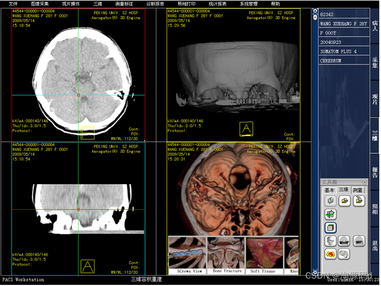
Task: Click the scroll up arrow above patient panel
Action: click(315, 11)
